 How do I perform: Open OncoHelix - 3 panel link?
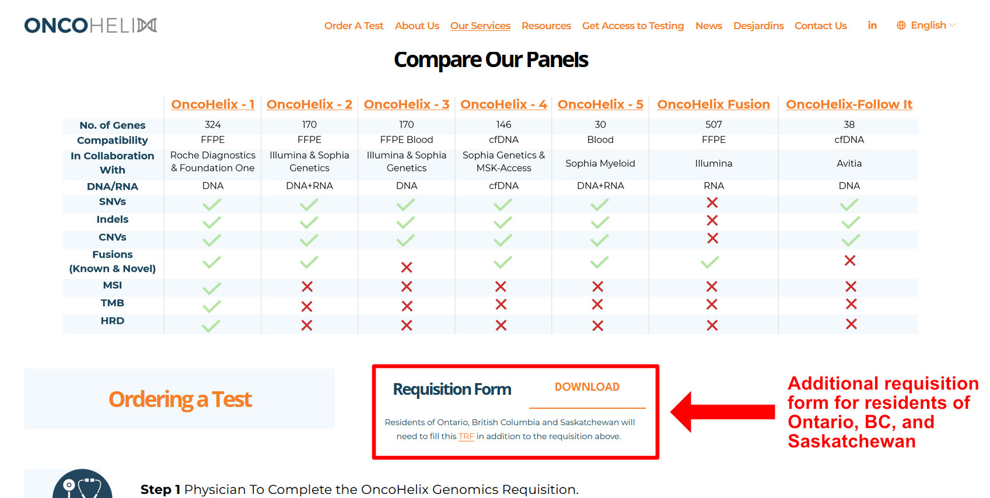click(406, 104)
